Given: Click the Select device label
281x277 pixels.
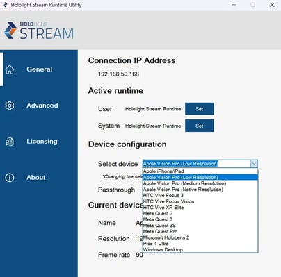Looking at the screenshot, I should (x=118, y=164).
